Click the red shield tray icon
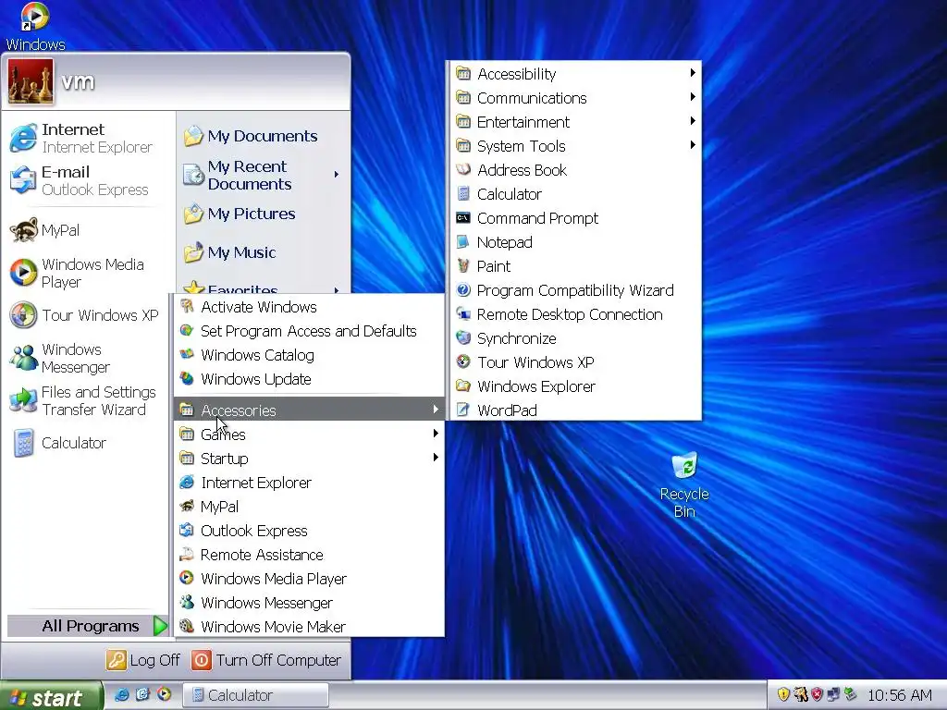 click(x=817, y=694)
